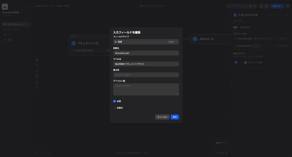Click the ドキュメント入力 node home icon on canvas
Viewport: 292px width, 157px height.
(74, 43)
